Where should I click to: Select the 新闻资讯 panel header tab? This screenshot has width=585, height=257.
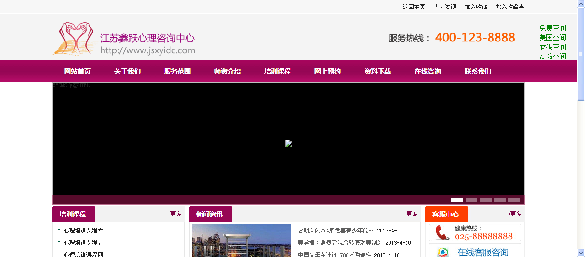click(211, 214)
